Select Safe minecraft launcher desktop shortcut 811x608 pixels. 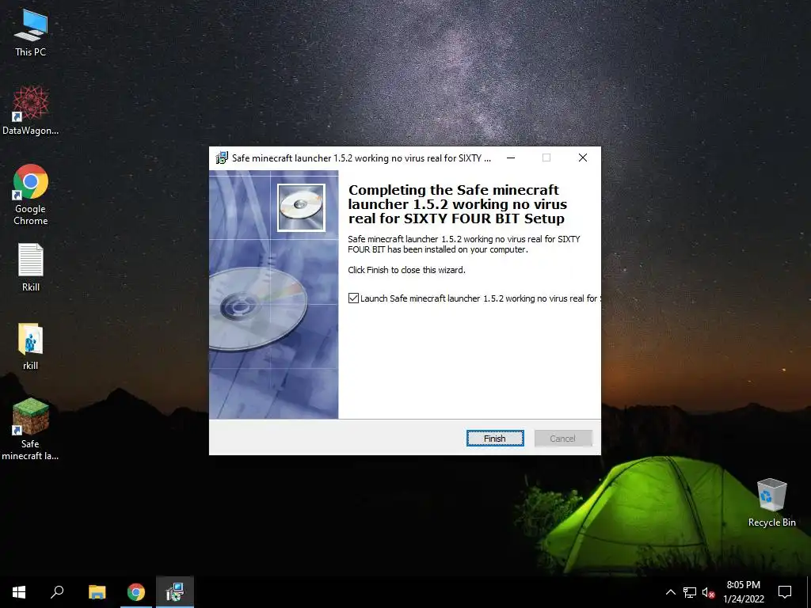point(31,428)
